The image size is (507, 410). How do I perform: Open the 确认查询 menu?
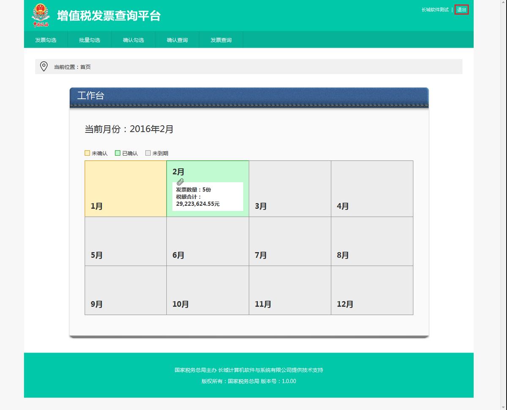click(x=177, y=40)
